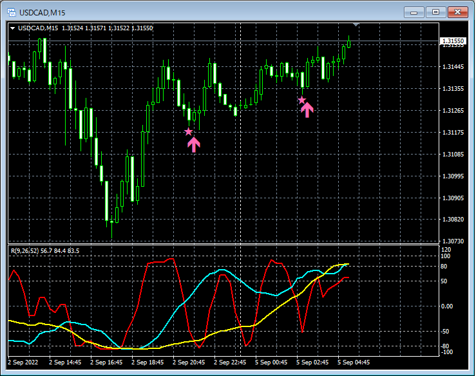Click the pink up arrow near 20:45
This screenshot has height=376, width=476.
(194, 144)
